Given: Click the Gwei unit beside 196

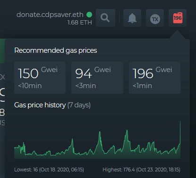Looking at the screenshot, I should [164, 70].
